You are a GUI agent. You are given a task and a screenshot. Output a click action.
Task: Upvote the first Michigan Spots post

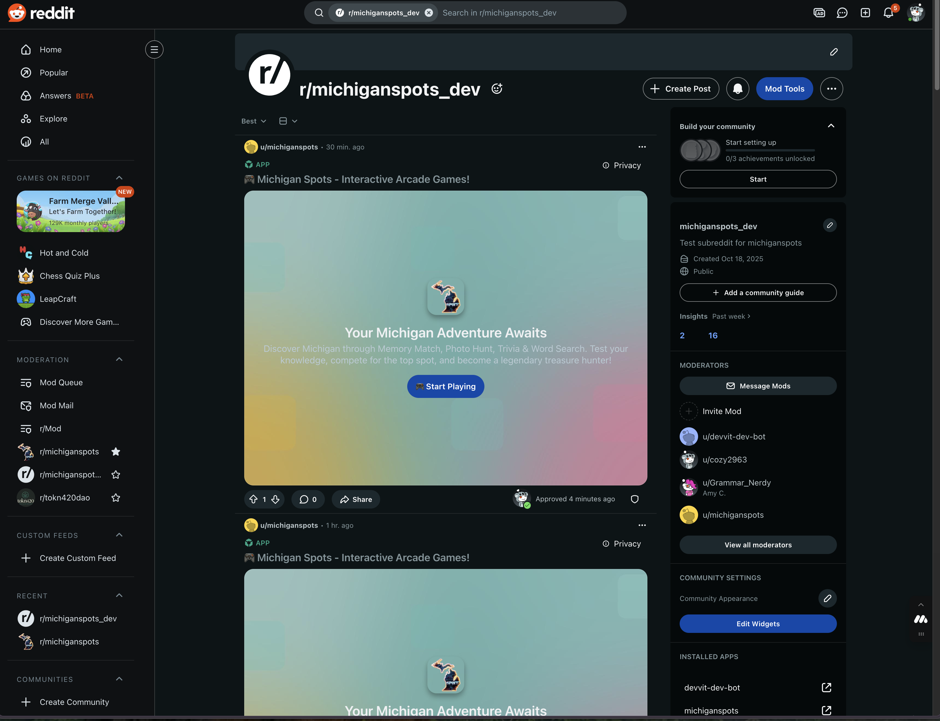click(x=254, y=499)
